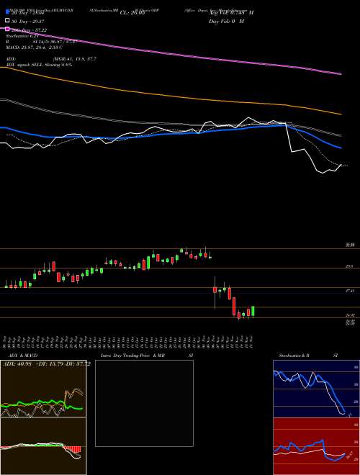Open the red RSI chart panel

point(316,446)
